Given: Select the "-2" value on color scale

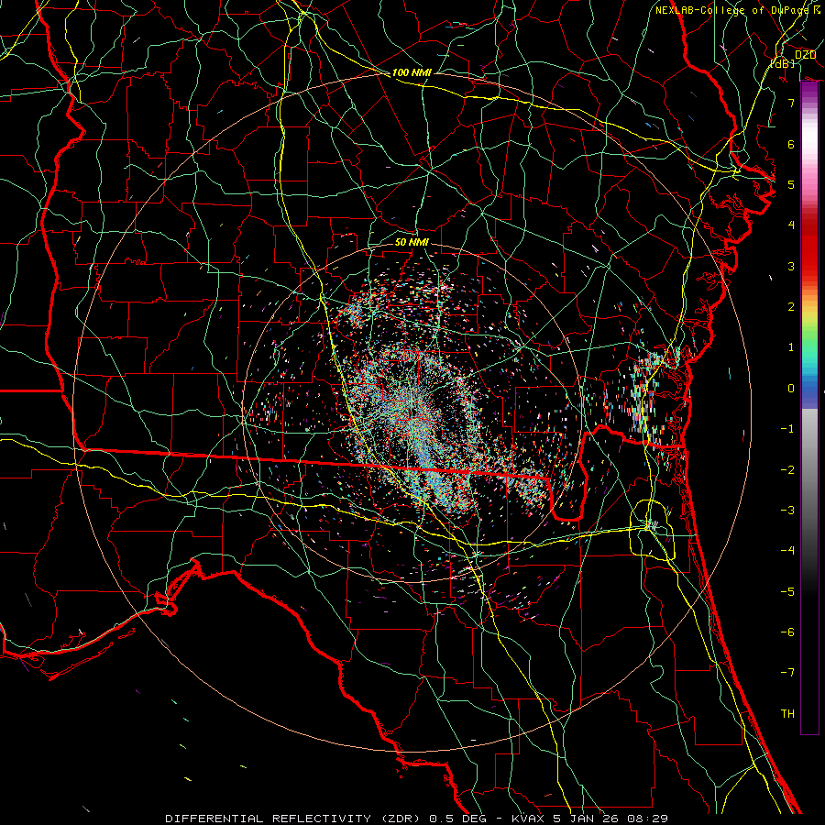Looking at the screenshot, I should 787,470.
